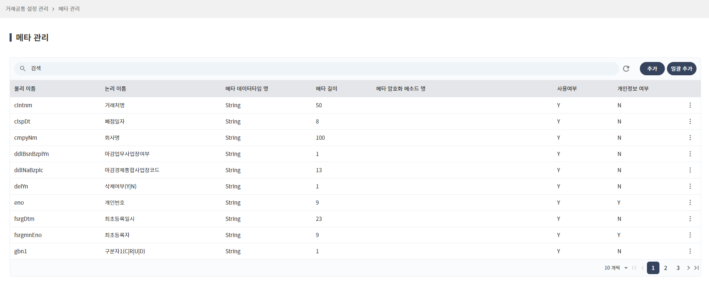The image size is (709, 282).
Task: Open more options for clspDt row
Action: pos(690,121)
